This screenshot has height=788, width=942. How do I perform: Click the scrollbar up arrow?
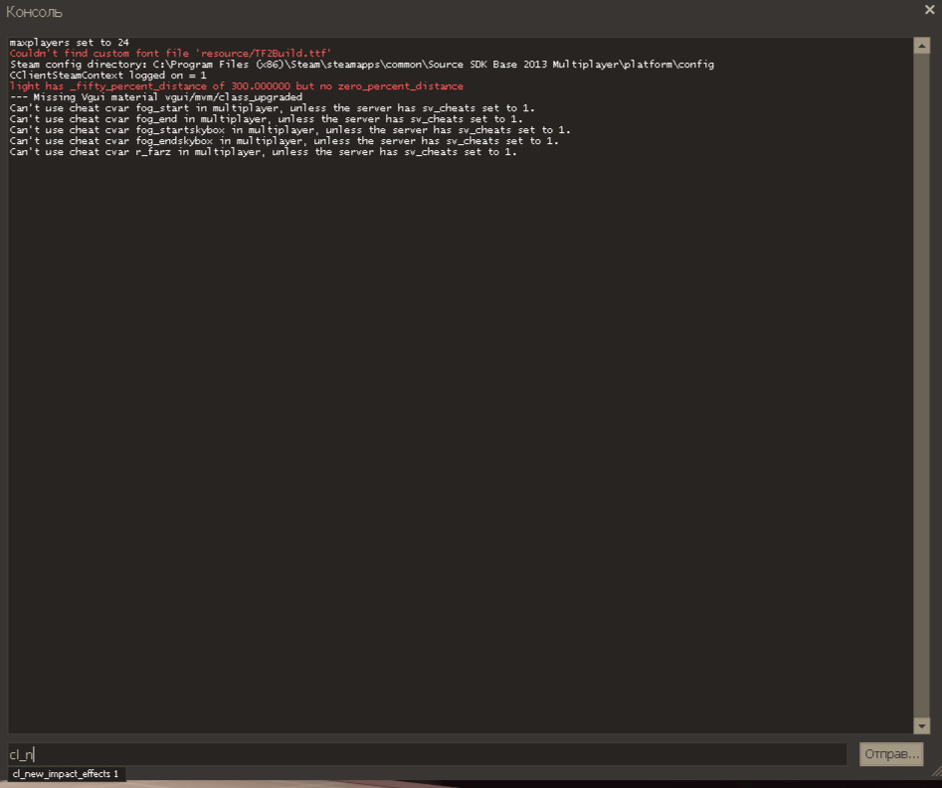coord(921,45)
